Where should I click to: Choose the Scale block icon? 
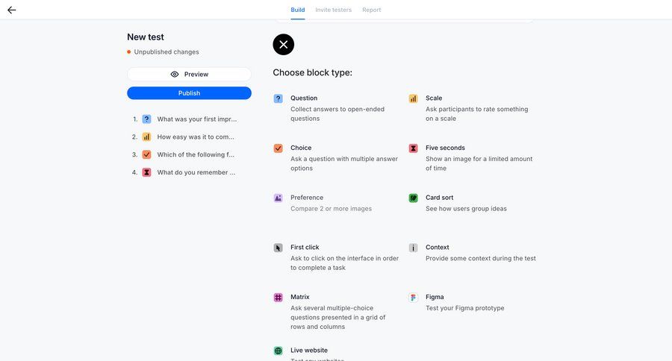point(413,98)
